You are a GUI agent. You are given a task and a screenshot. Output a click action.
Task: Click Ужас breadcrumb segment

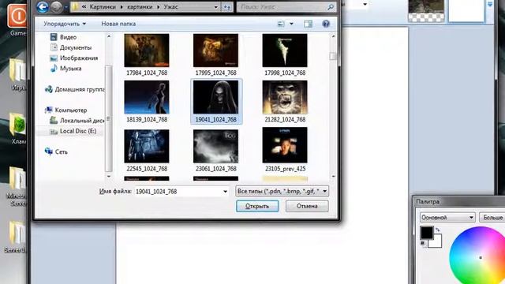[170, 7]
